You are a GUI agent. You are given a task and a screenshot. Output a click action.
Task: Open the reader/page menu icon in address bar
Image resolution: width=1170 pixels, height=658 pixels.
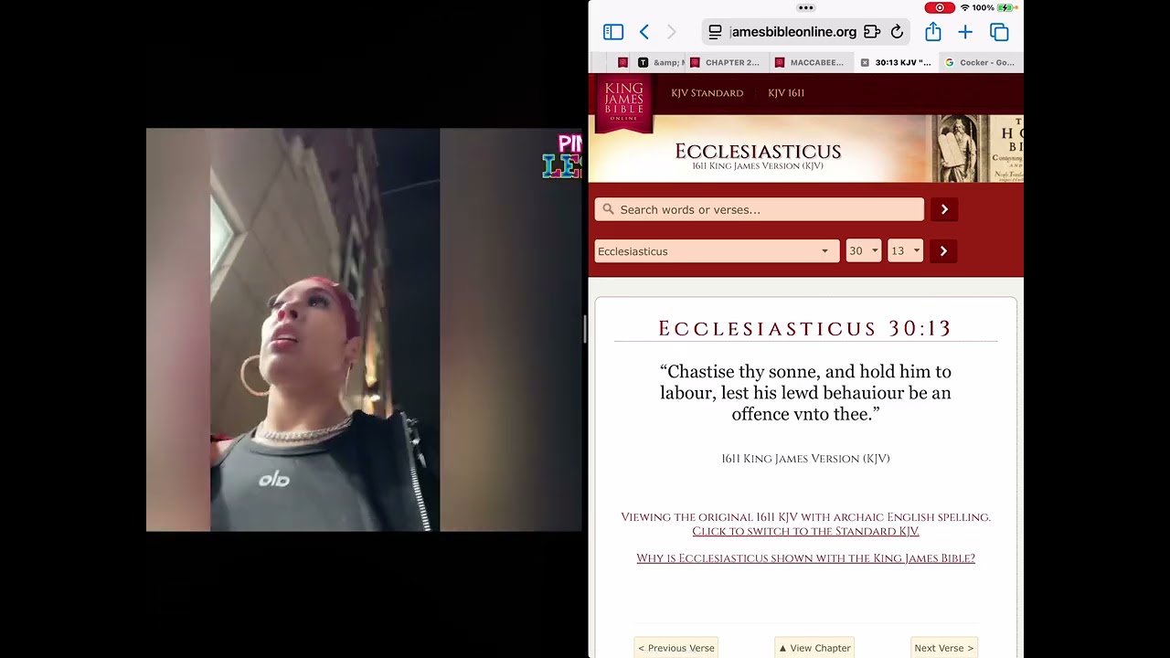click(x=715, y=32)
